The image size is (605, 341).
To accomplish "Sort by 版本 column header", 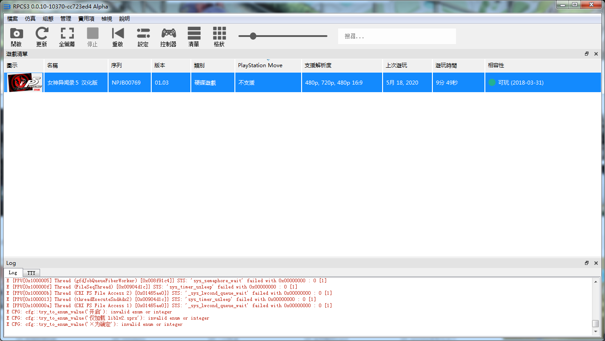I will click(171, 65).
